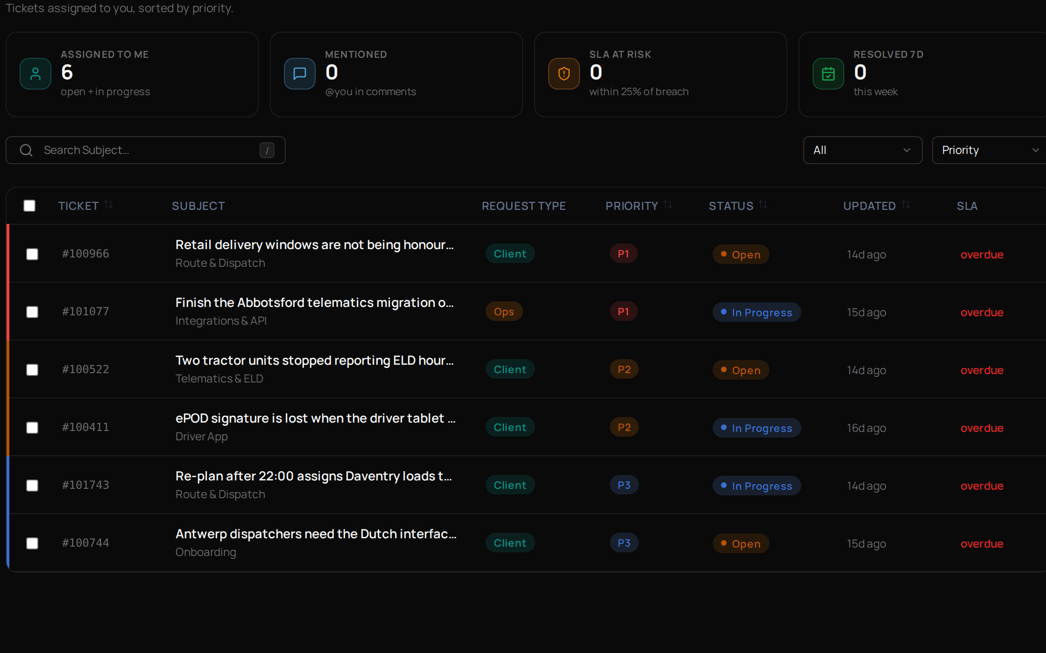The height and width of the screenshot is (653, 1046).
Task: Click the Ops request type badge
Action: point(504,312)
